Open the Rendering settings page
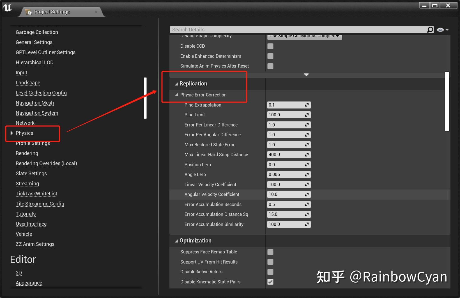The width and height of the screenshot is (460, 298). tap(27, 153)
